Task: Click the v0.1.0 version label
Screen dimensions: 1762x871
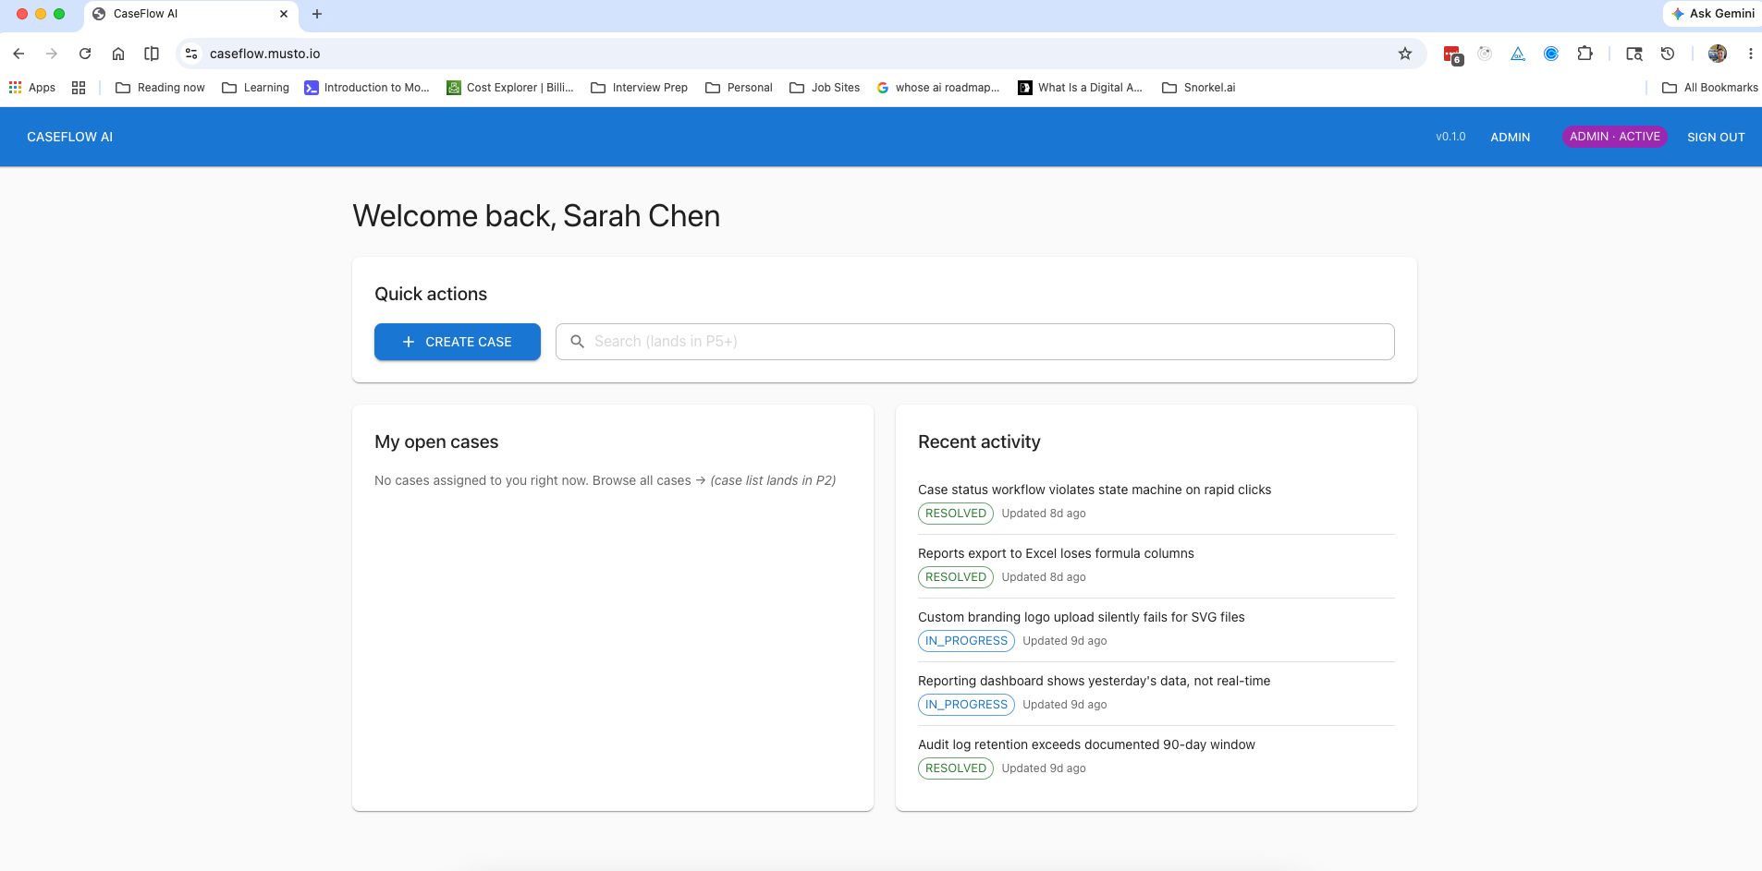Action: [x=1450, y=137]
